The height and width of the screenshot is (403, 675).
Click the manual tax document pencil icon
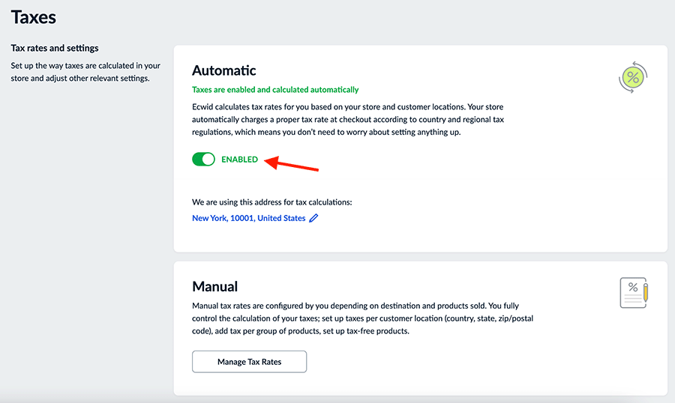[x=634, y=293]
